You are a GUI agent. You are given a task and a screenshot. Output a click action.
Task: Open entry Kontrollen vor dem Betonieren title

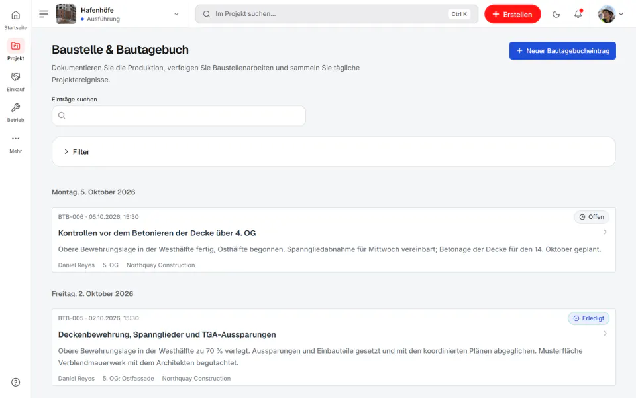click(x=157, y=233)
